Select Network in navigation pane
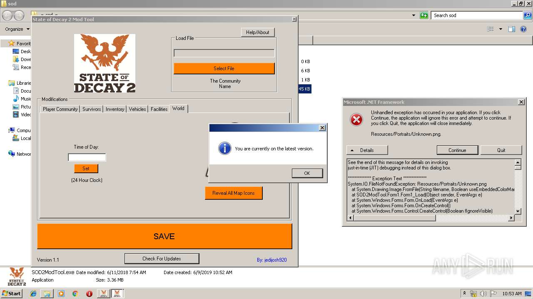Screen dimensions: 533x299 click(x=20, y=154)
